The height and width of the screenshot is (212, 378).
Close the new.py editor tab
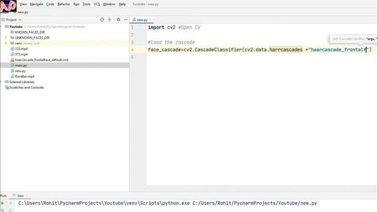click(x=151, y=19)
